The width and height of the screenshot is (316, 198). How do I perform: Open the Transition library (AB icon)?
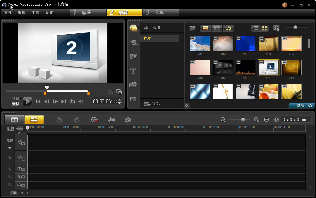(x=133, y=57)
